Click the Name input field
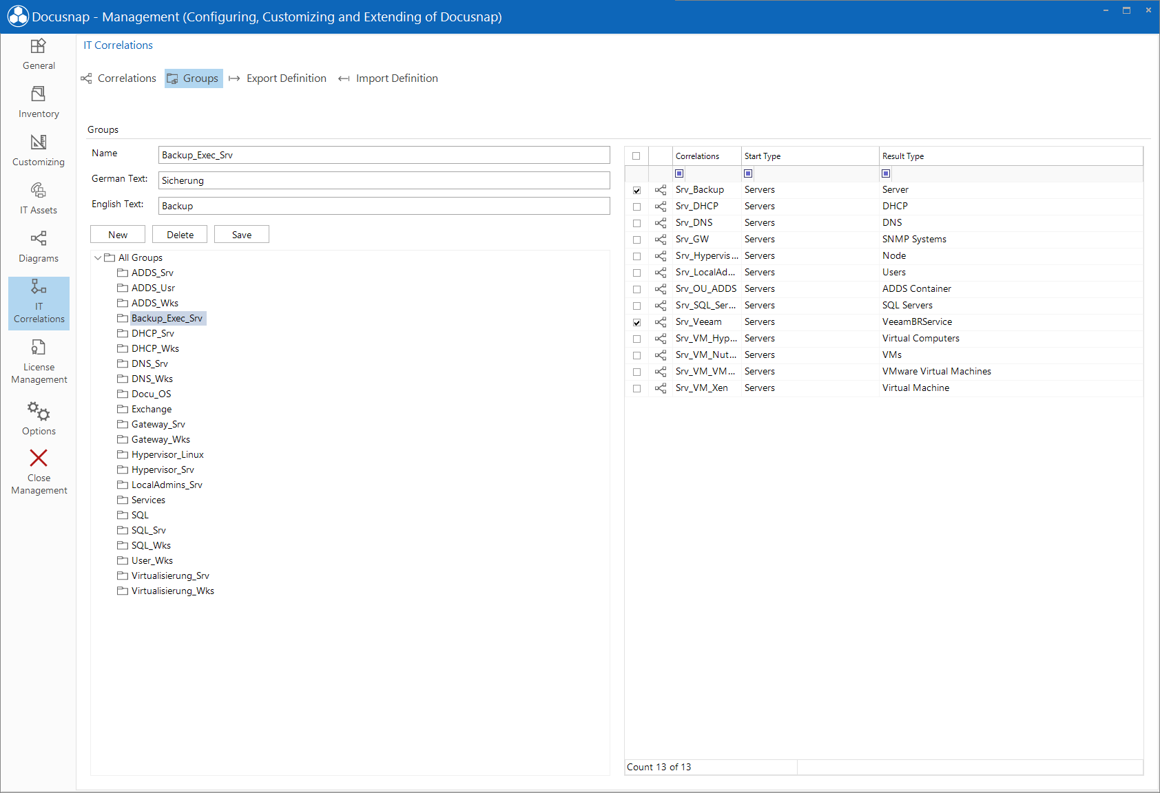The width and height of the screenshot is (1160, 793). click(384, 155)
